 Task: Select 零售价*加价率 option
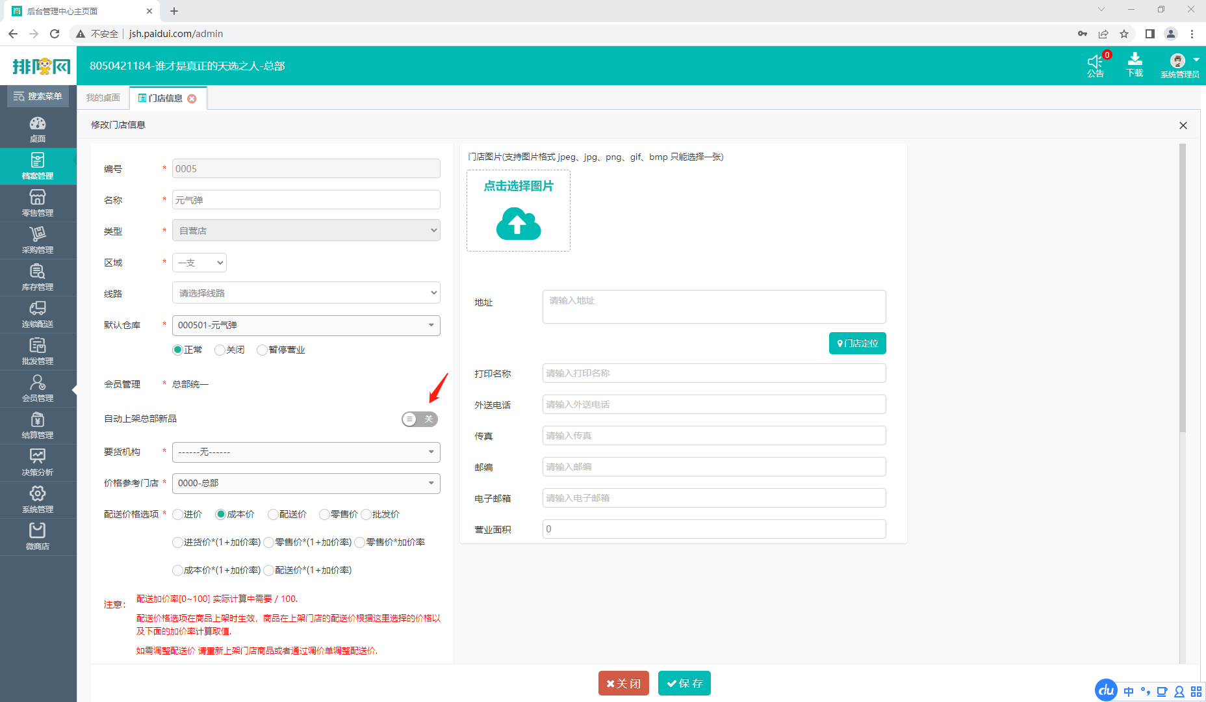click(x=359, y=542)
